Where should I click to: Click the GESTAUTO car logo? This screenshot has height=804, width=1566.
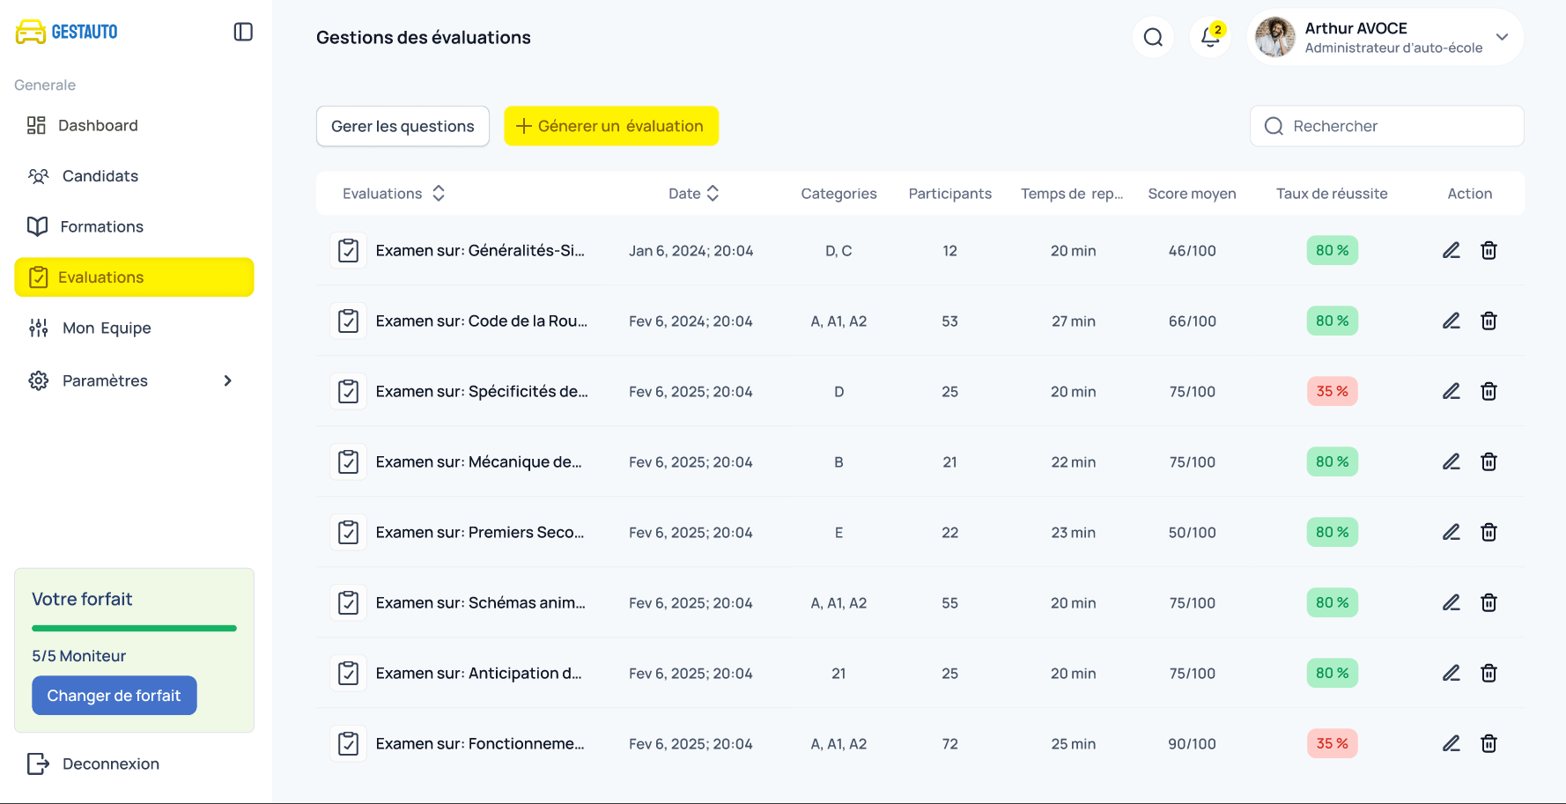point(31,32)
